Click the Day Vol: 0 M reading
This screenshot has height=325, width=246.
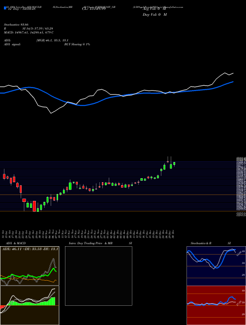click(154, 15)
